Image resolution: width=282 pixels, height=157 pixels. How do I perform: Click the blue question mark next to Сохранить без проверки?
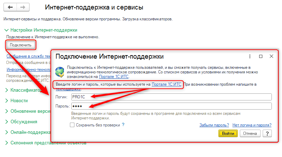click(123, 125)
